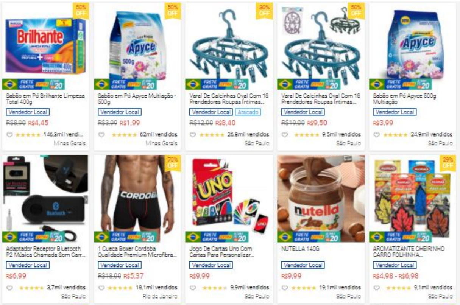Viewport: 460px width, 305px height.
Task: Favorite the NUTELLA 140G product
Action: click(x=285, y=288)
